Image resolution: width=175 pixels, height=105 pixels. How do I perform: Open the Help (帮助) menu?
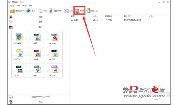[30, 6]
